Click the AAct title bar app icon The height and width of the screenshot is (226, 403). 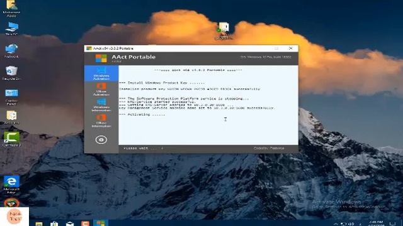89,48
